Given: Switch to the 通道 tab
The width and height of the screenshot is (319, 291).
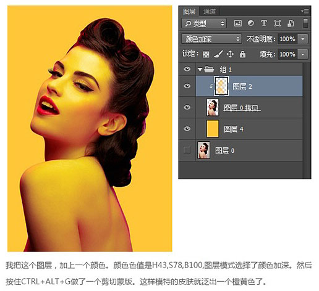Looking at the screenshot, I should [x=210, y=12].
